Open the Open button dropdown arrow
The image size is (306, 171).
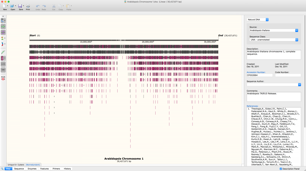pos(16,6)
